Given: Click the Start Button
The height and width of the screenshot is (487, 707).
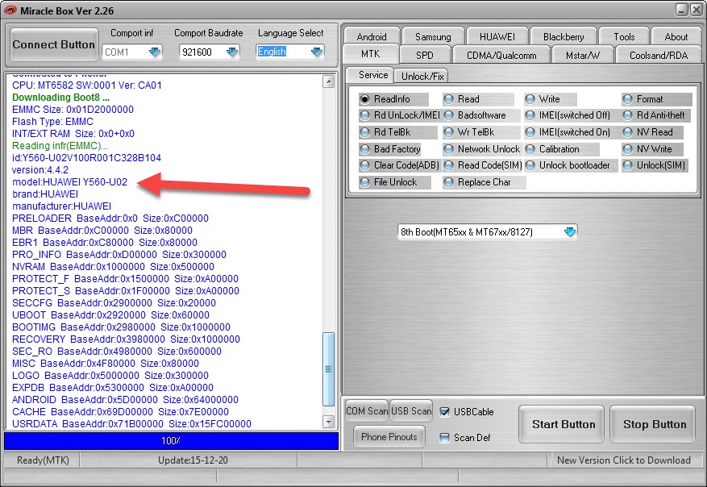Looking at the screenshot, I should point(563,424).
